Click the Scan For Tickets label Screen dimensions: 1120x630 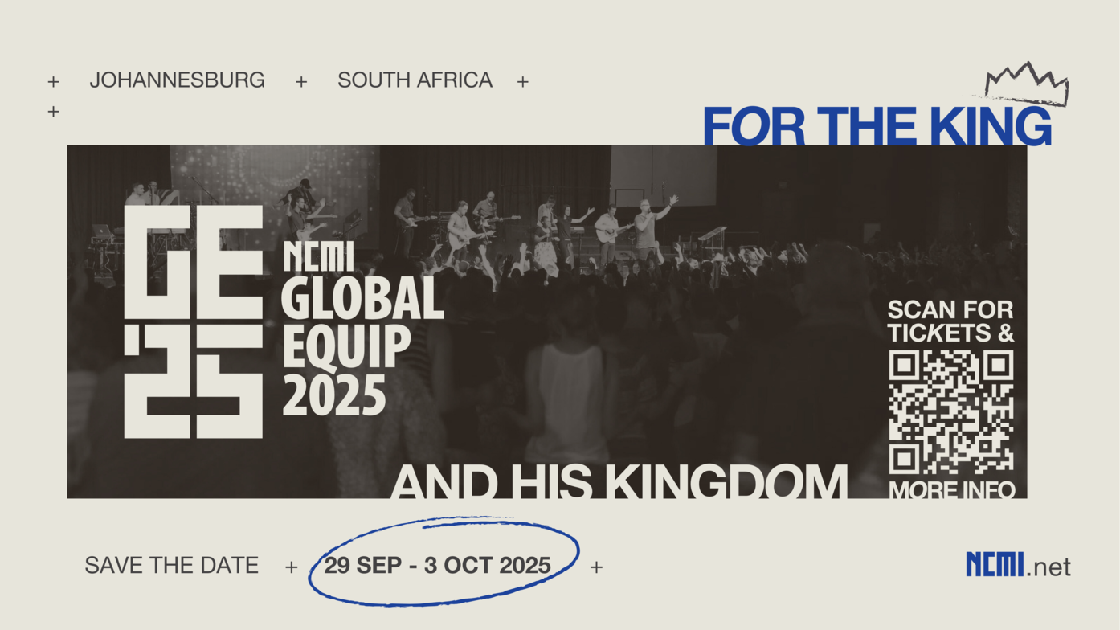(951, 321)
